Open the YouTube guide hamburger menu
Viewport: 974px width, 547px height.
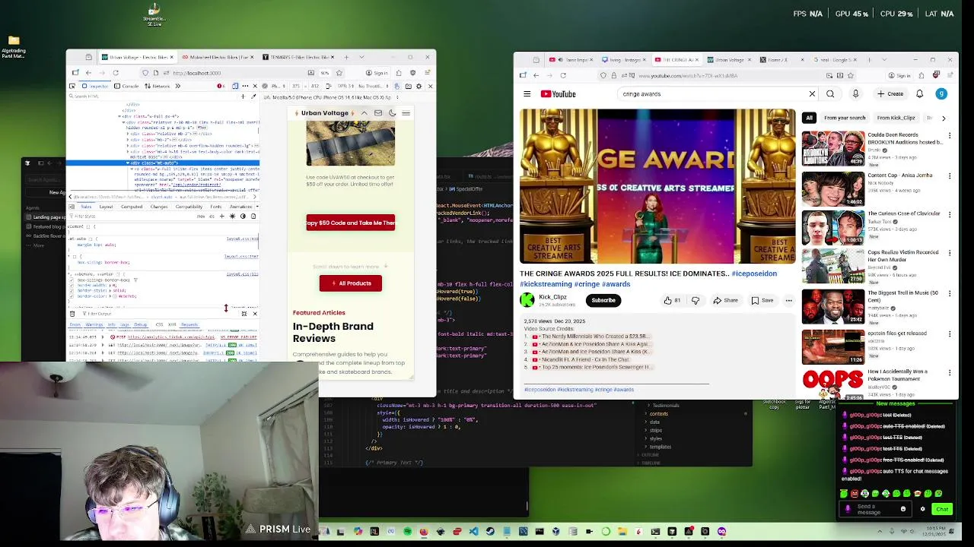[527, 94]
